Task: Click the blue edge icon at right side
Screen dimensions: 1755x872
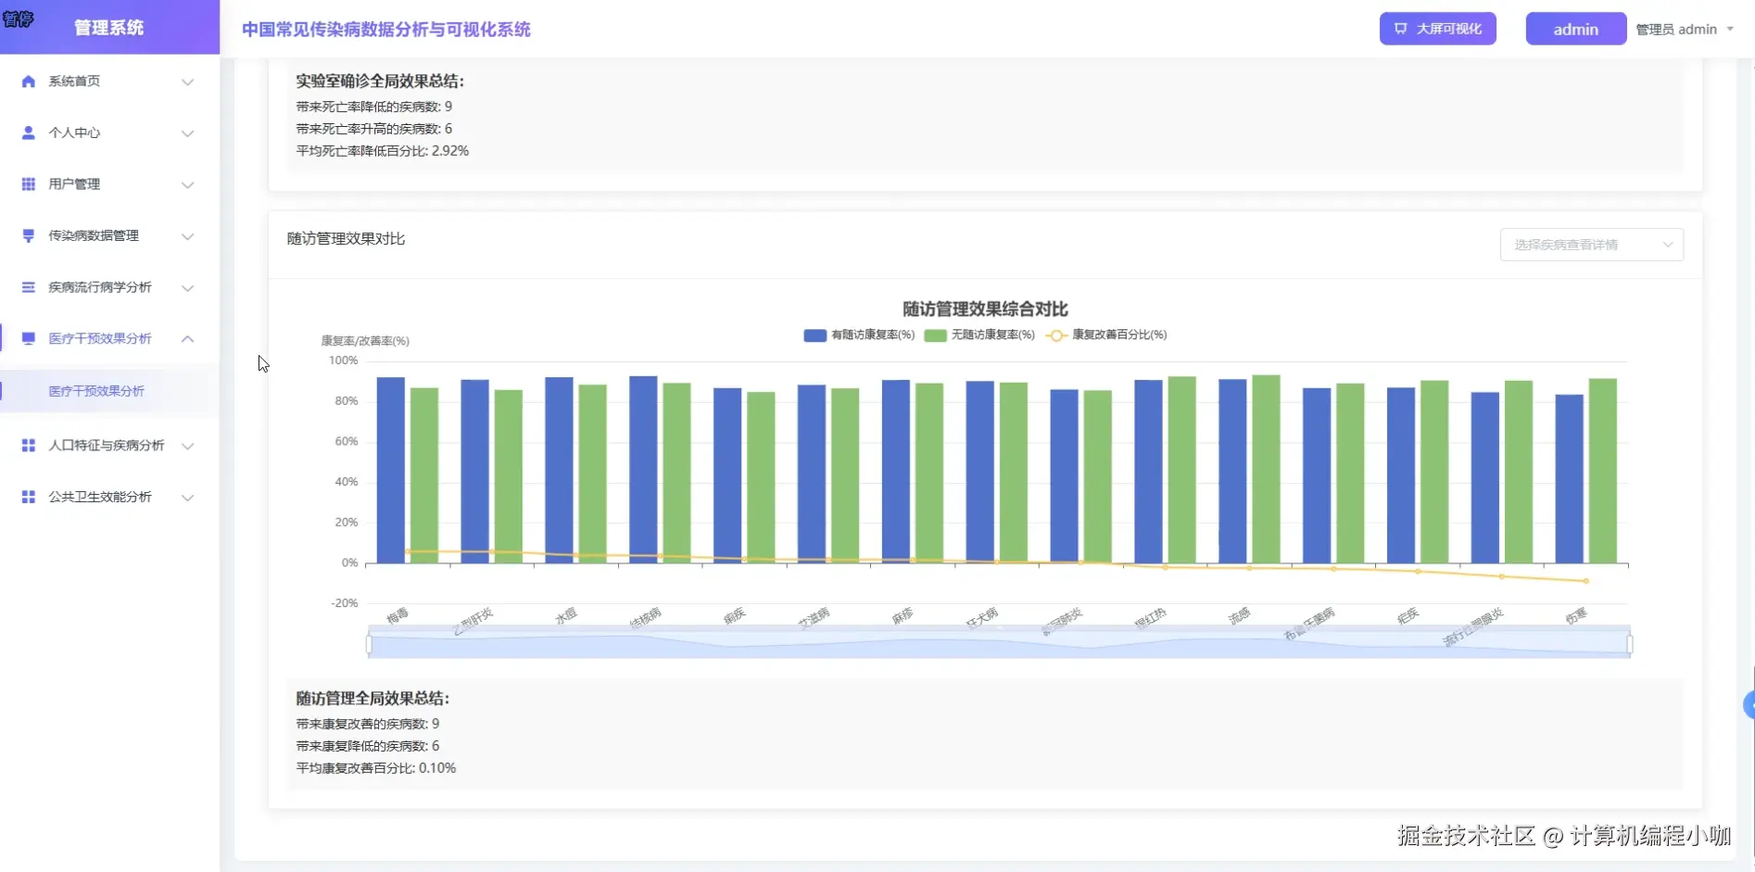Action: click(x=1749, y=705)
